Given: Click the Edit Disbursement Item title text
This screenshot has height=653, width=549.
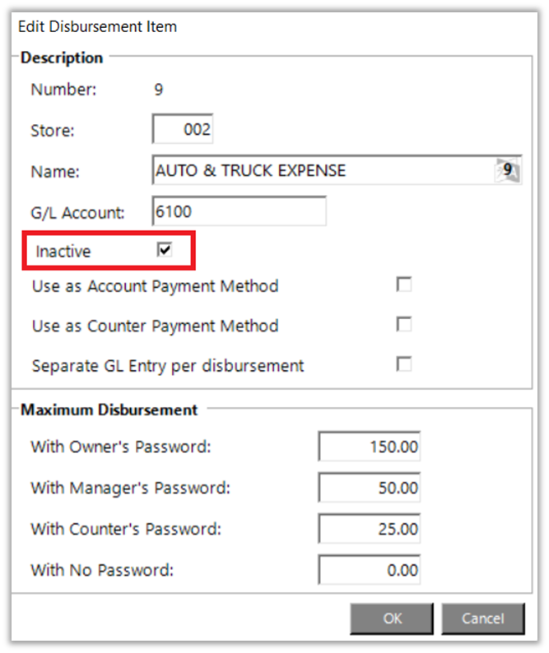Looking at the screenshot, I should pyautogui.click(x=97, y=27).
